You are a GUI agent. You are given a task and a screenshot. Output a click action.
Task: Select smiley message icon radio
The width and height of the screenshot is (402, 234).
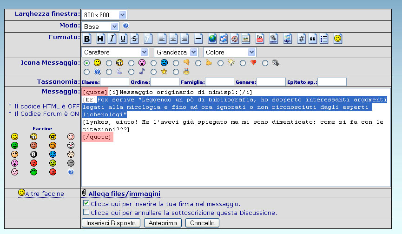(x=86, y=63)
